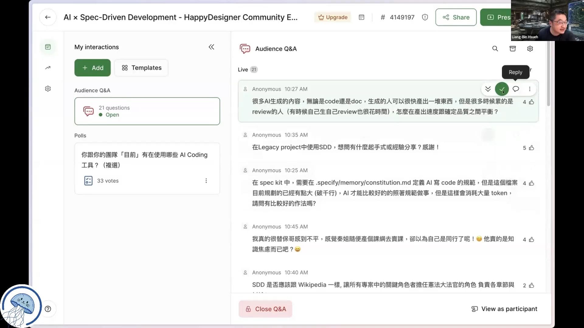Open the event calendar icon
This screenshot has height=328, width=584.
pos(361,17)
